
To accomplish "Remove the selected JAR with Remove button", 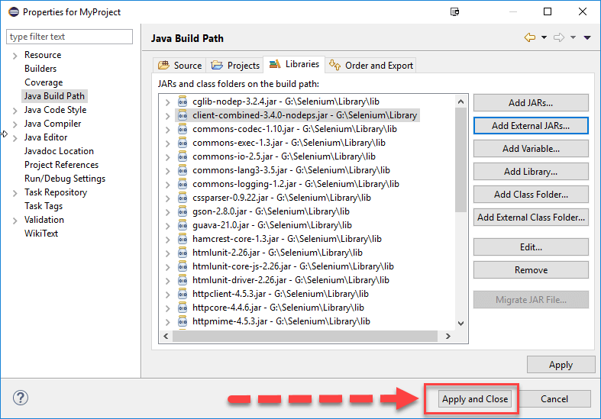I will [x=530, y=270].
